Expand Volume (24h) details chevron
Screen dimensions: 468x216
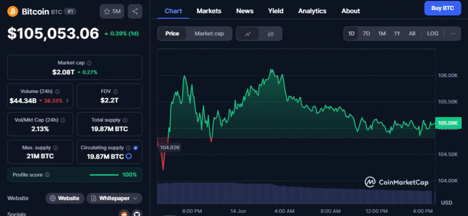click(67, 101)
